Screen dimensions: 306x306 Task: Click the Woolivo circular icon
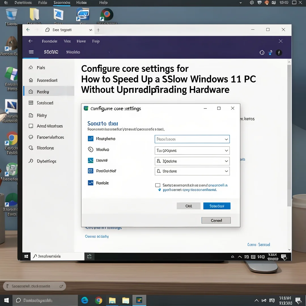[x=91, y=150]
